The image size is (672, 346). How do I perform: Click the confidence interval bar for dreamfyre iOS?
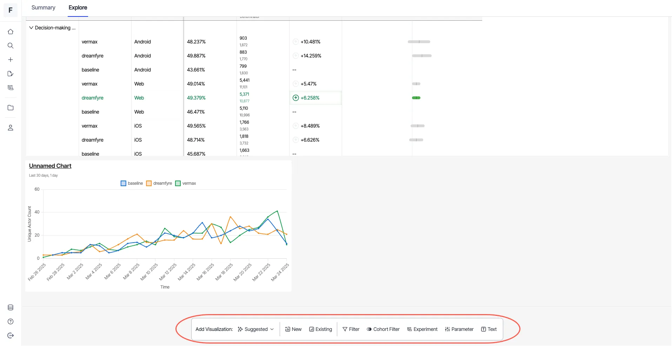416,140
